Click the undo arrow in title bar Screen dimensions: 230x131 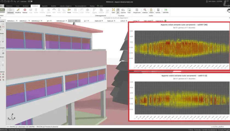pos(15,1)
